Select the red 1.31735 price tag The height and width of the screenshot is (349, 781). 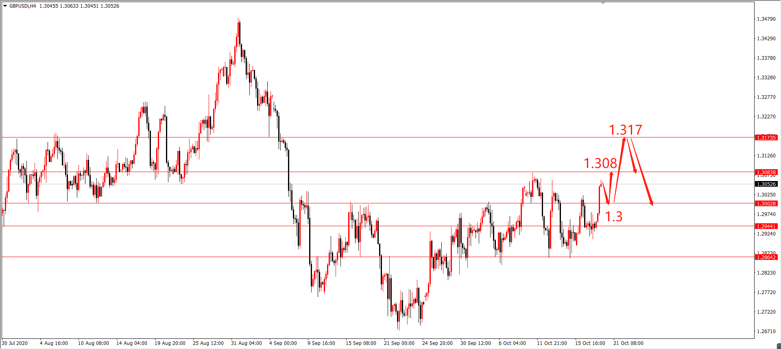766,137
